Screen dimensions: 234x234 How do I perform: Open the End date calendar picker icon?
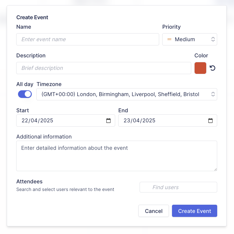click(210, 121)
